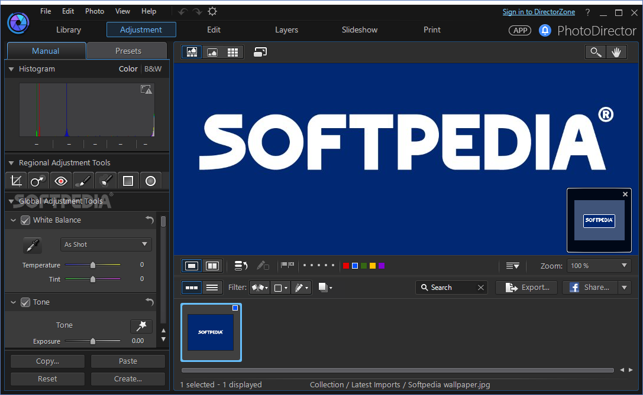
Task: Click the brush erase edits icon
Action: click(263, 266)
